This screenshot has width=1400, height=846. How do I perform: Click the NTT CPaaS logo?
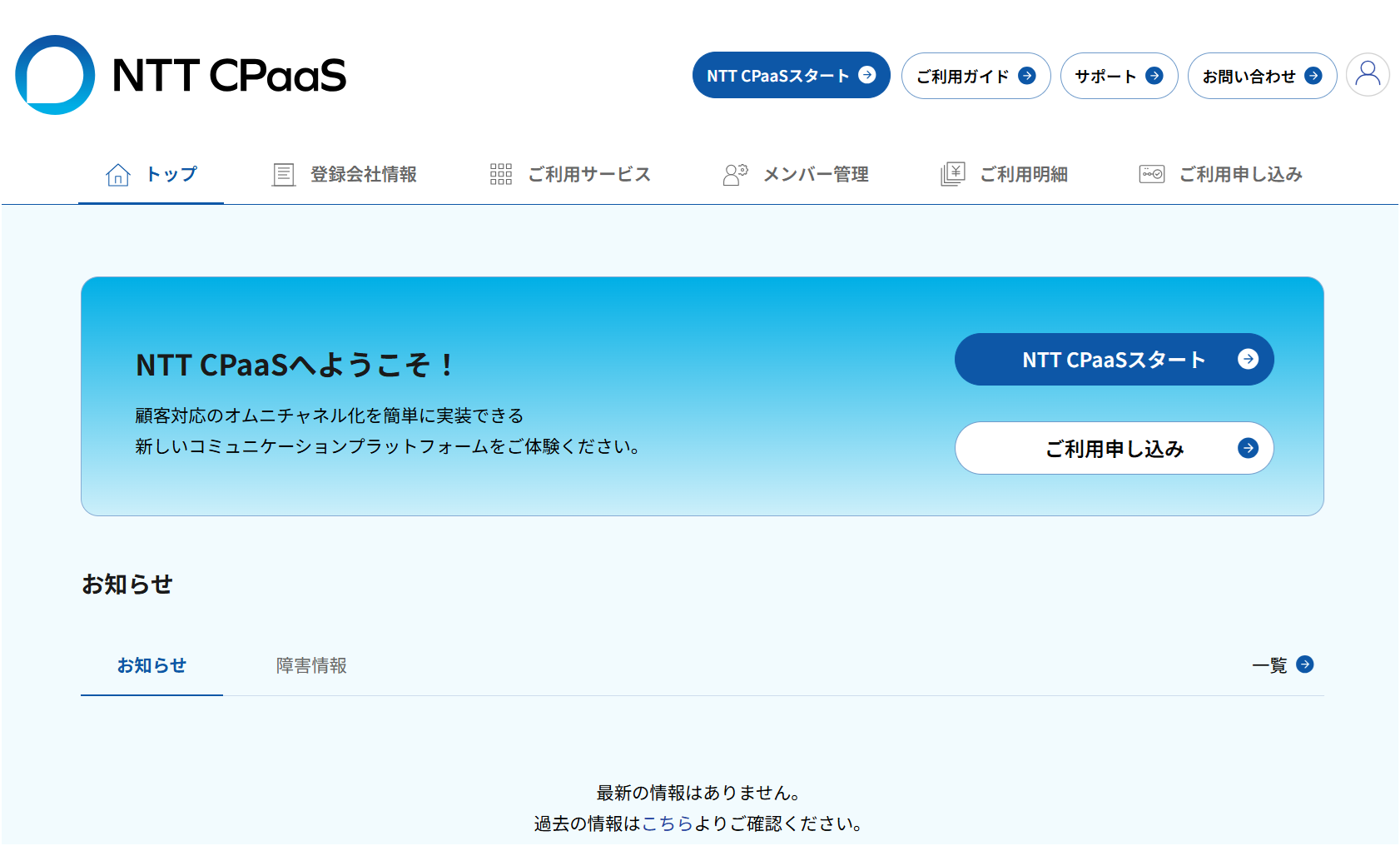[x=181, y=75]
